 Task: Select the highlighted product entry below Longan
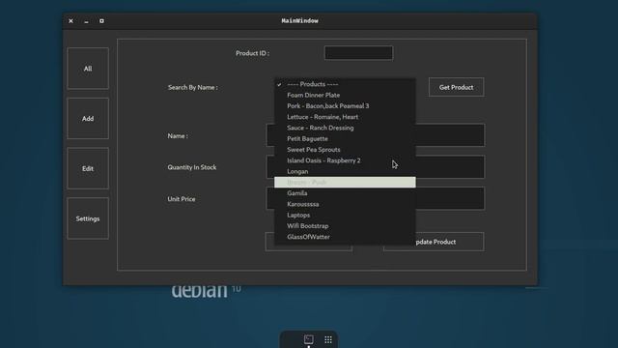tap(345, 183)
